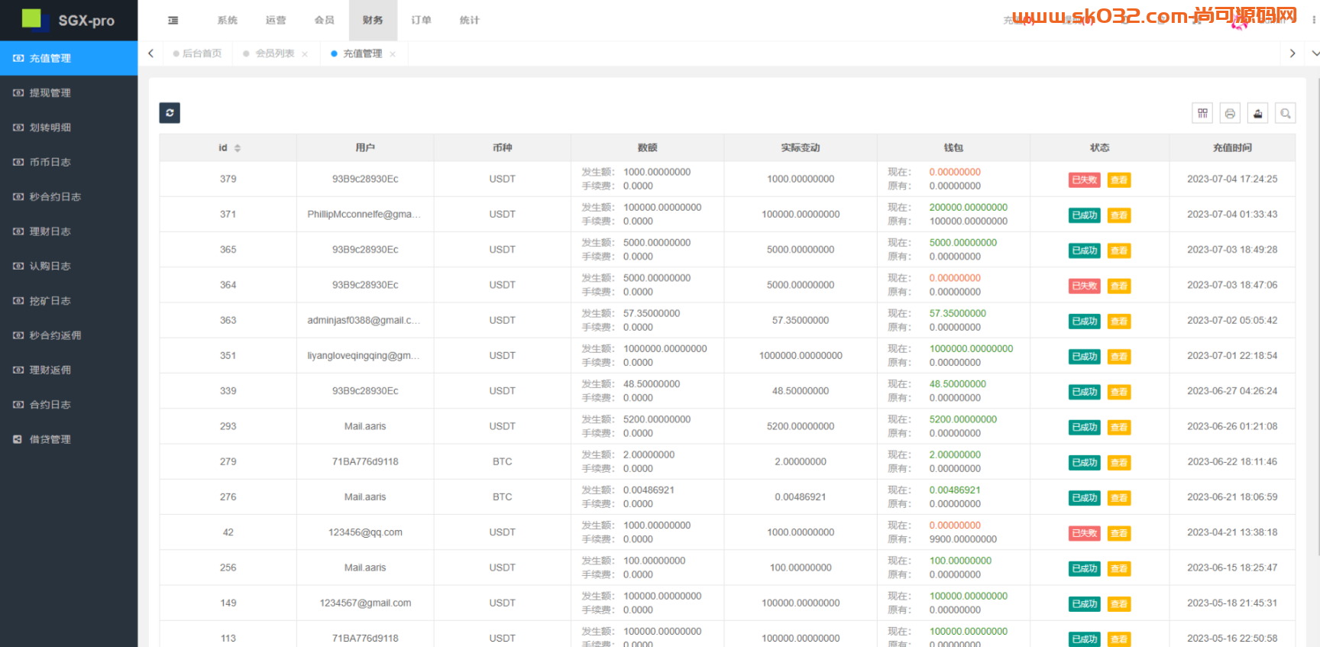This screenshot has width=1320, height=647.
Task: Click the print table icon
Action: [x=1230, y=113]
